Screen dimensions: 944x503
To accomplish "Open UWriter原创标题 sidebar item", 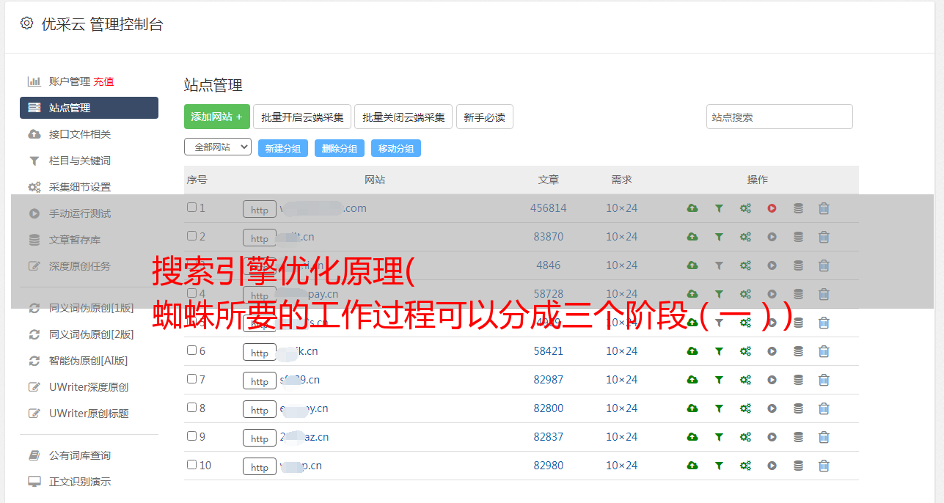I will (89, 414).
